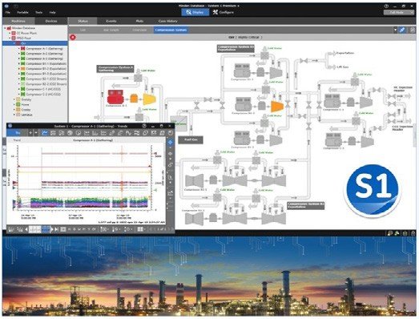This screenshot has height=319, width=419.
Task: Click the orange compressor body of Compressor B1-2
Action: pos(277,106)
